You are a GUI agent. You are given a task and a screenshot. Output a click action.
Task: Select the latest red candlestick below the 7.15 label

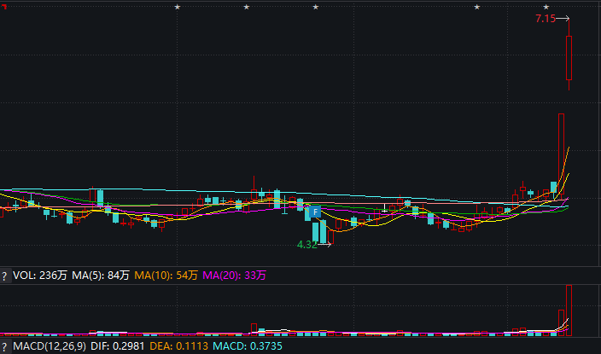coord(569,58)
